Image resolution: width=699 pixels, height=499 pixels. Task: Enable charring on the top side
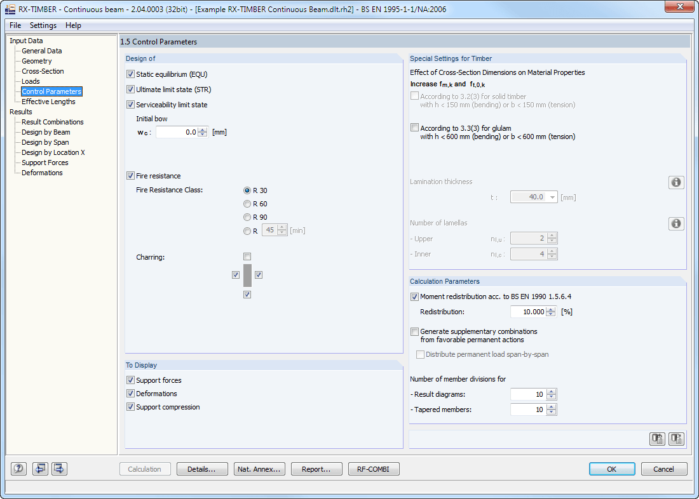pos(247,256)
